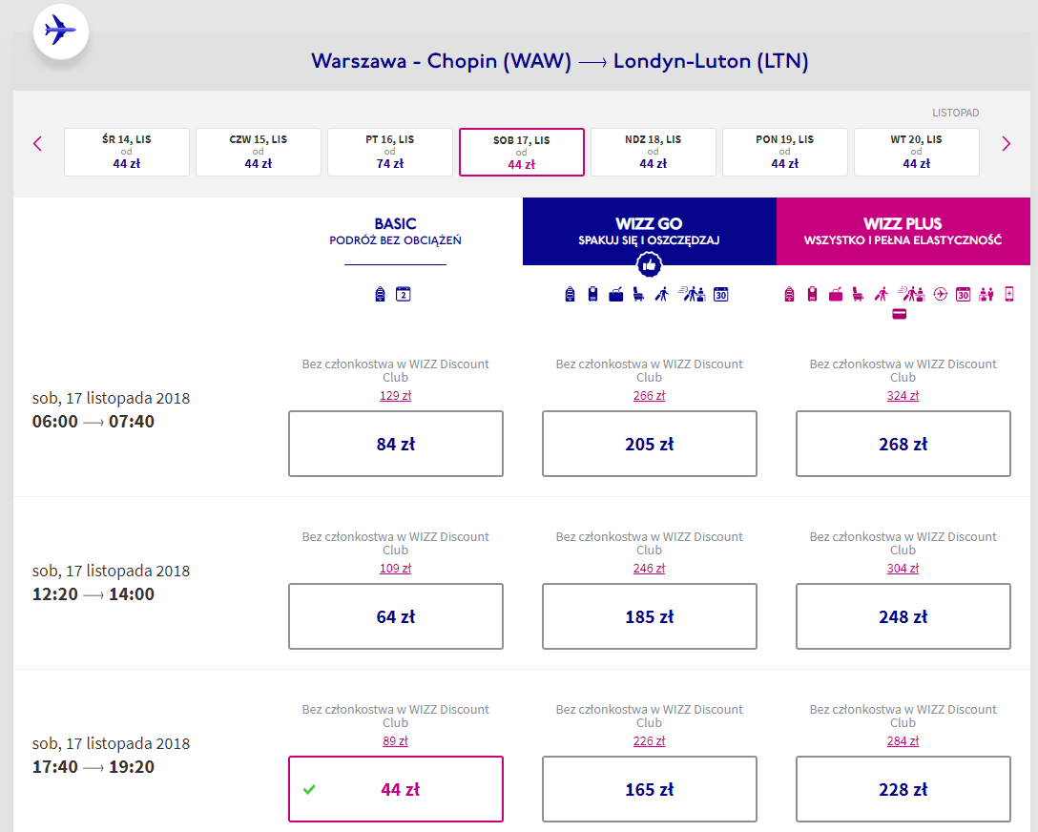Deselect the checked 44 zł fare at 17:40
The image size is (1038, 832).
tap(396, 789)
